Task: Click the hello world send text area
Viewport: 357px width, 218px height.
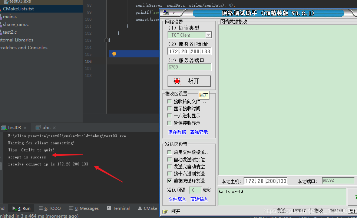Action: (282, 197)
